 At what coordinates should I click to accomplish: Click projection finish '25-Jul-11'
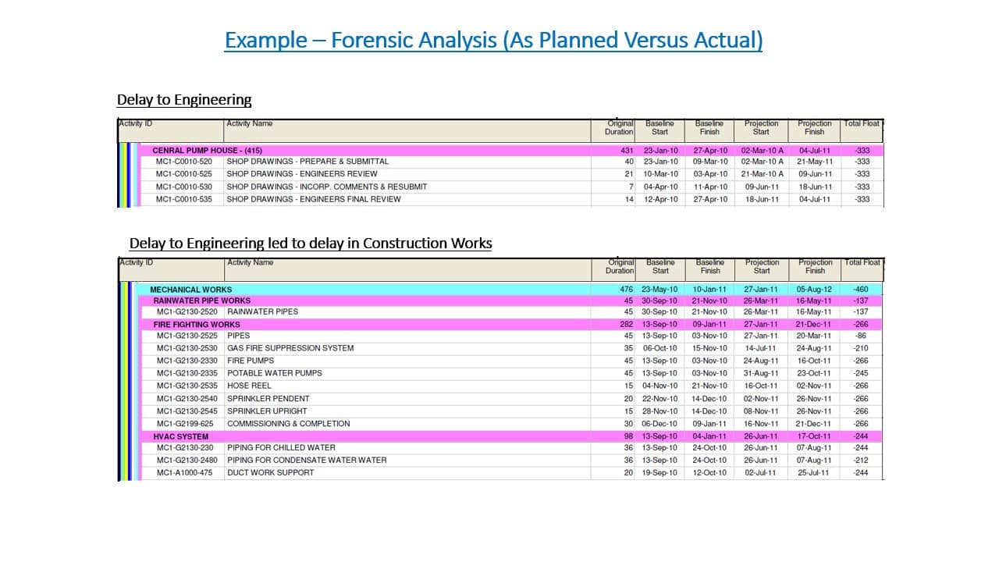coord(815,473)
